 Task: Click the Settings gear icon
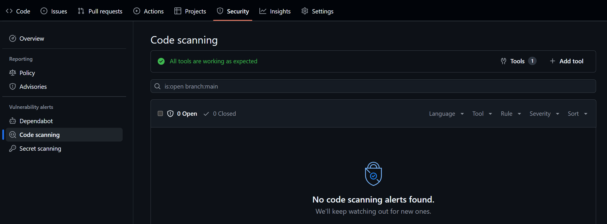coord(305,11)
